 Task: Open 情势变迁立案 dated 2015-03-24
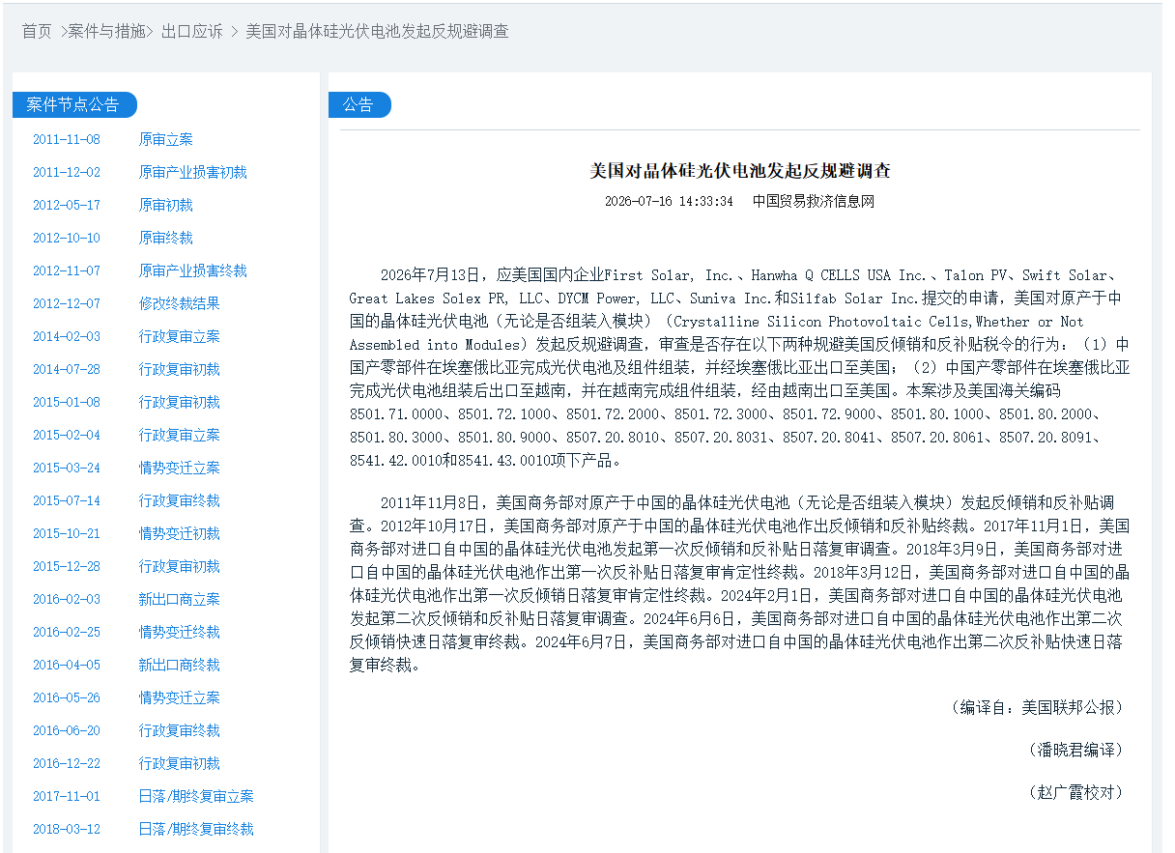click(x=180, y=468)
